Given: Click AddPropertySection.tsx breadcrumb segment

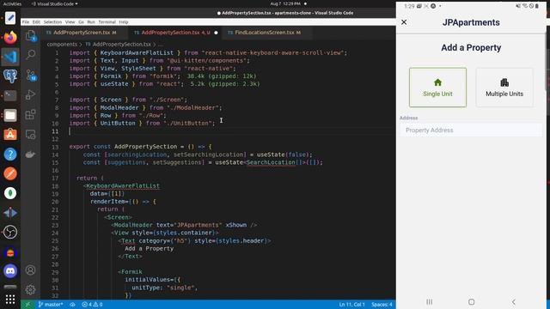Looking at the screenshot, I should tap(121, 45).
